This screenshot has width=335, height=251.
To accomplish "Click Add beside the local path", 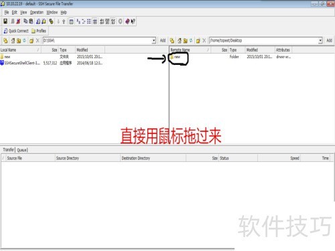I will (x=163, y=40).
